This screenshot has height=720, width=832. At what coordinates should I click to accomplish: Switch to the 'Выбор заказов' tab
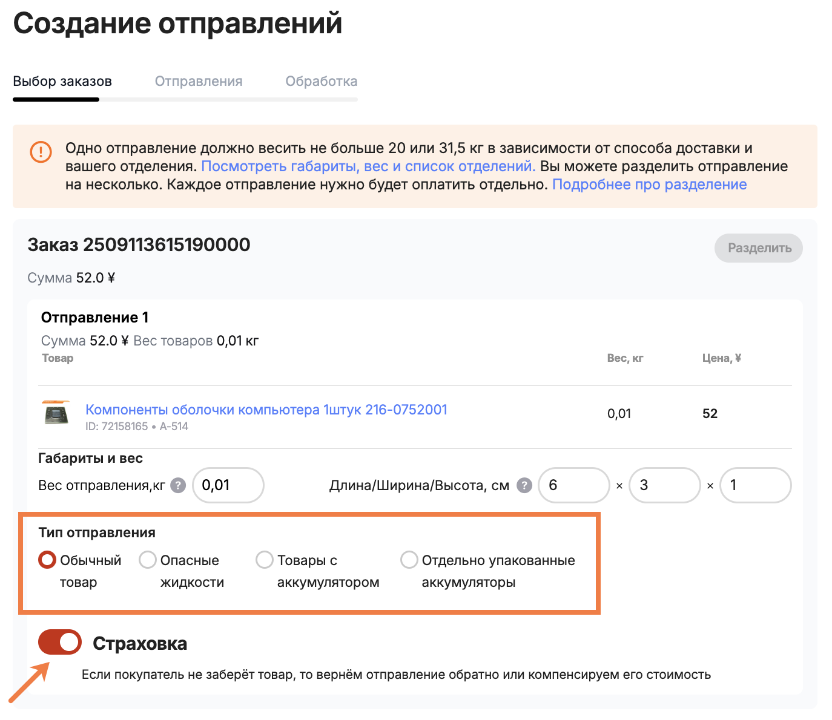point(62,82)
